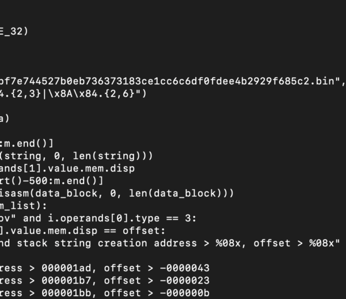The width and height of the screenshot is (346, 299).
Task: Click the '== offset:' comparison text
Action: (134, 231)
